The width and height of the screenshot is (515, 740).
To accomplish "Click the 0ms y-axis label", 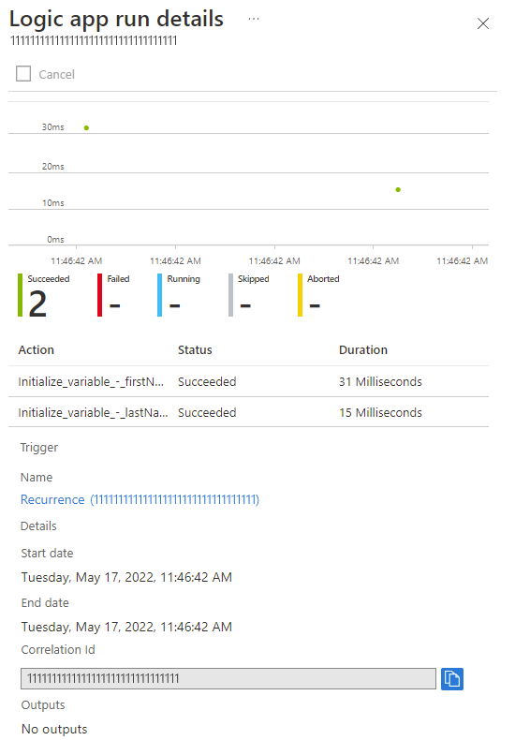I will point(55,239).
